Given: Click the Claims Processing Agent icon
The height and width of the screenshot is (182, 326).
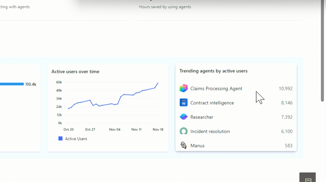Looking at the screenshot, I should (x=183, y=88).
